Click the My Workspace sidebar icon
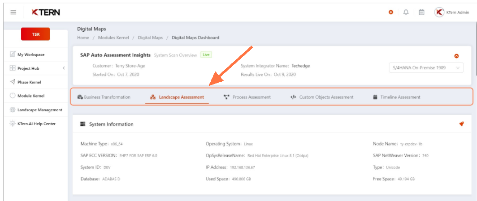The image size is (477, 201). [13, 54]
